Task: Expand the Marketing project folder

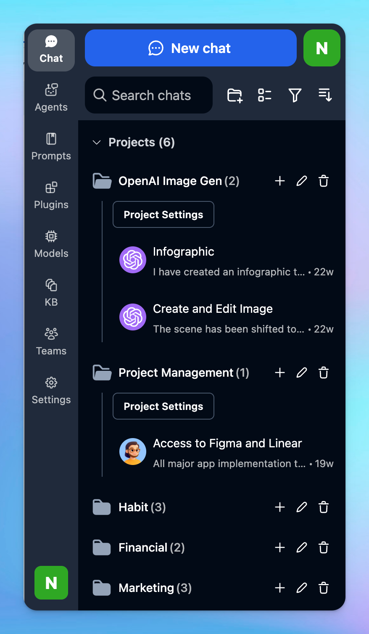Action: tap(102, 588)
